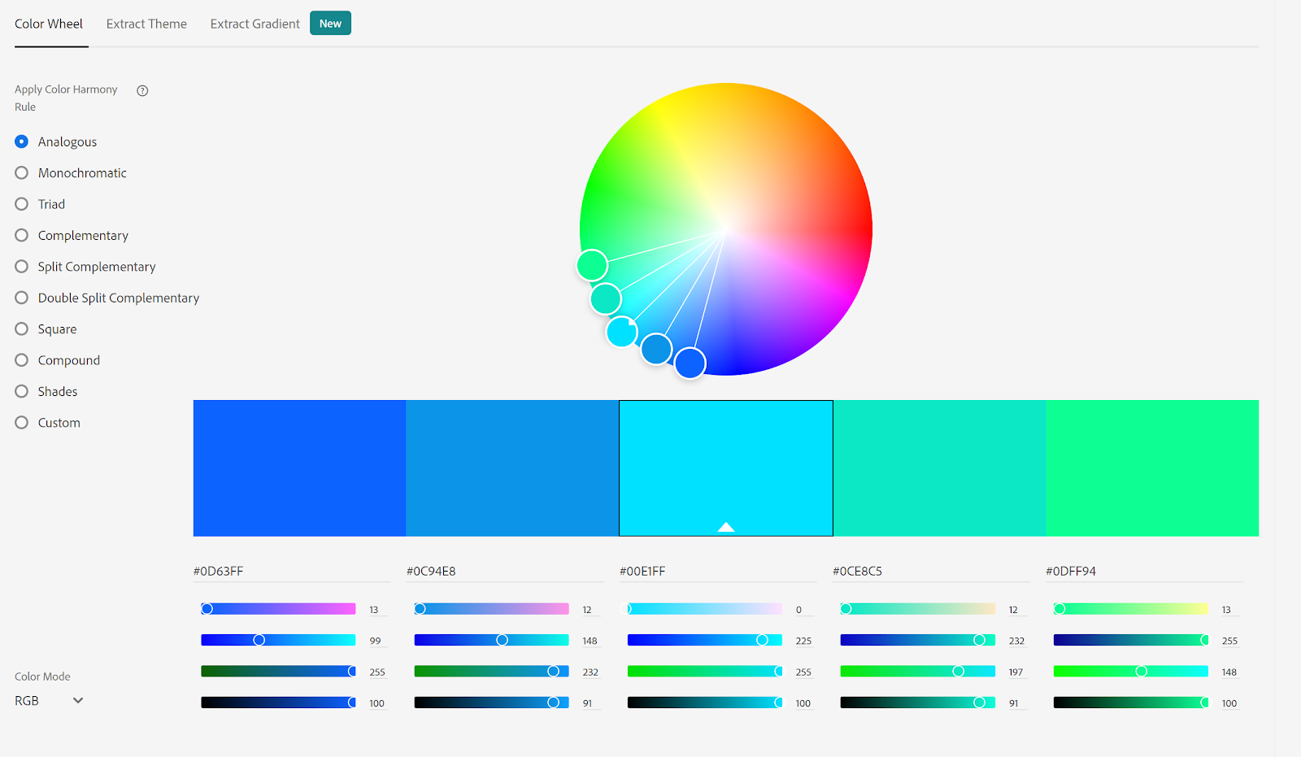Click the white base color arrow marker
The height and width of the screenshot is (757, 1301).
point(726,527)
